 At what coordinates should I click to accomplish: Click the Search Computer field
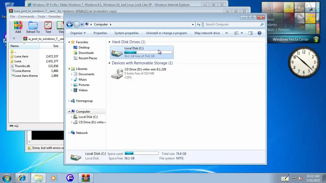tap(232, 24)
